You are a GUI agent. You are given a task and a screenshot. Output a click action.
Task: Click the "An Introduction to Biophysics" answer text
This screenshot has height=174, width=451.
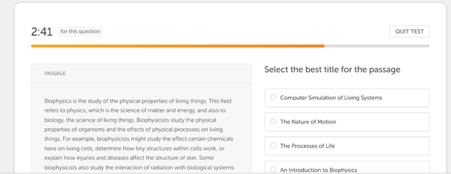click(x=318, y=170)
